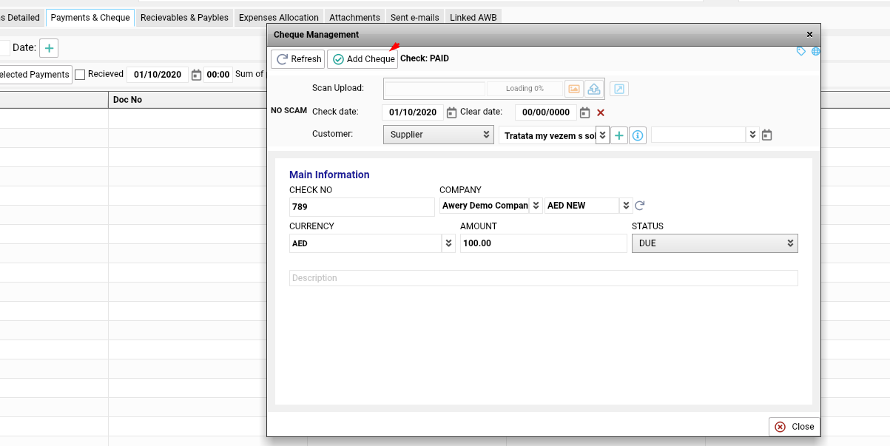The image size is (890, 446).
Task: Show customer info icon
Action: [638, 135]
